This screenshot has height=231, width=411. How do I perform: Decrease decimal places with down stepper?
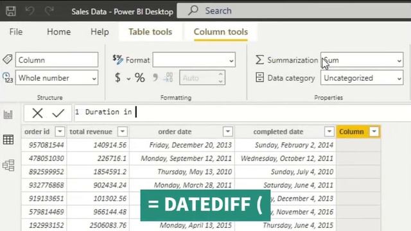pos(220,81)
